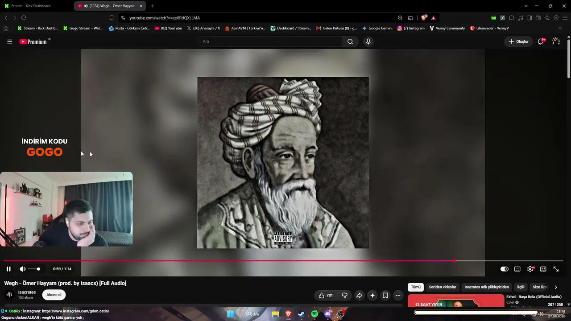Open Ezhel - Başa Bela recommended video

click(x=534, y=297)
